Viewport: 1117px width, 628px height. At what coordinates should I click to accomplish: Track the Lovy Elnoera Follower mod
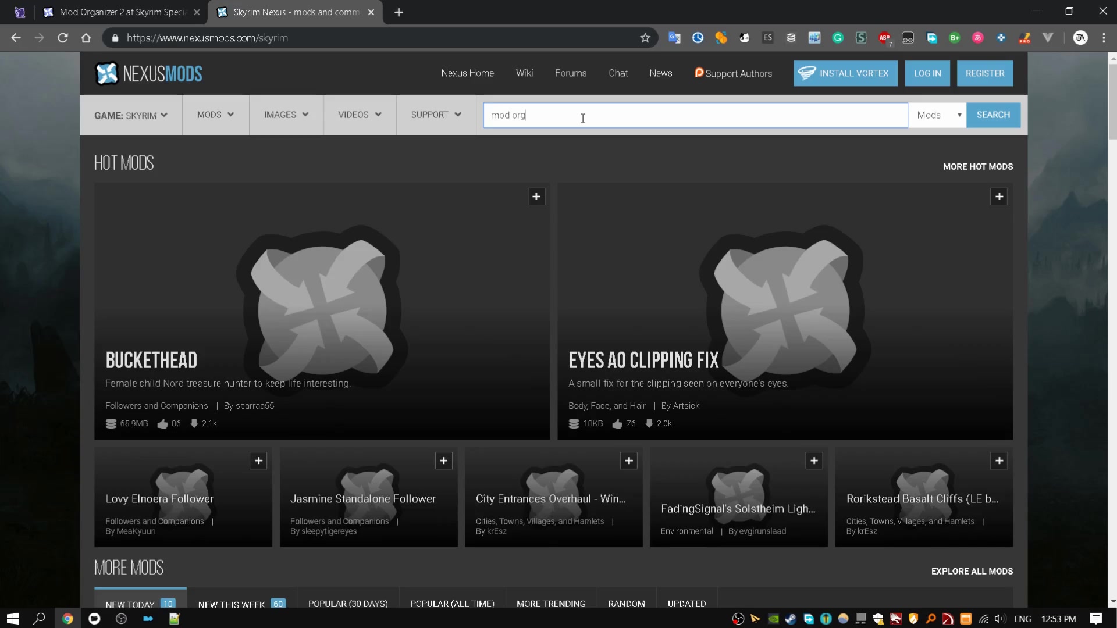coord(258,461)
